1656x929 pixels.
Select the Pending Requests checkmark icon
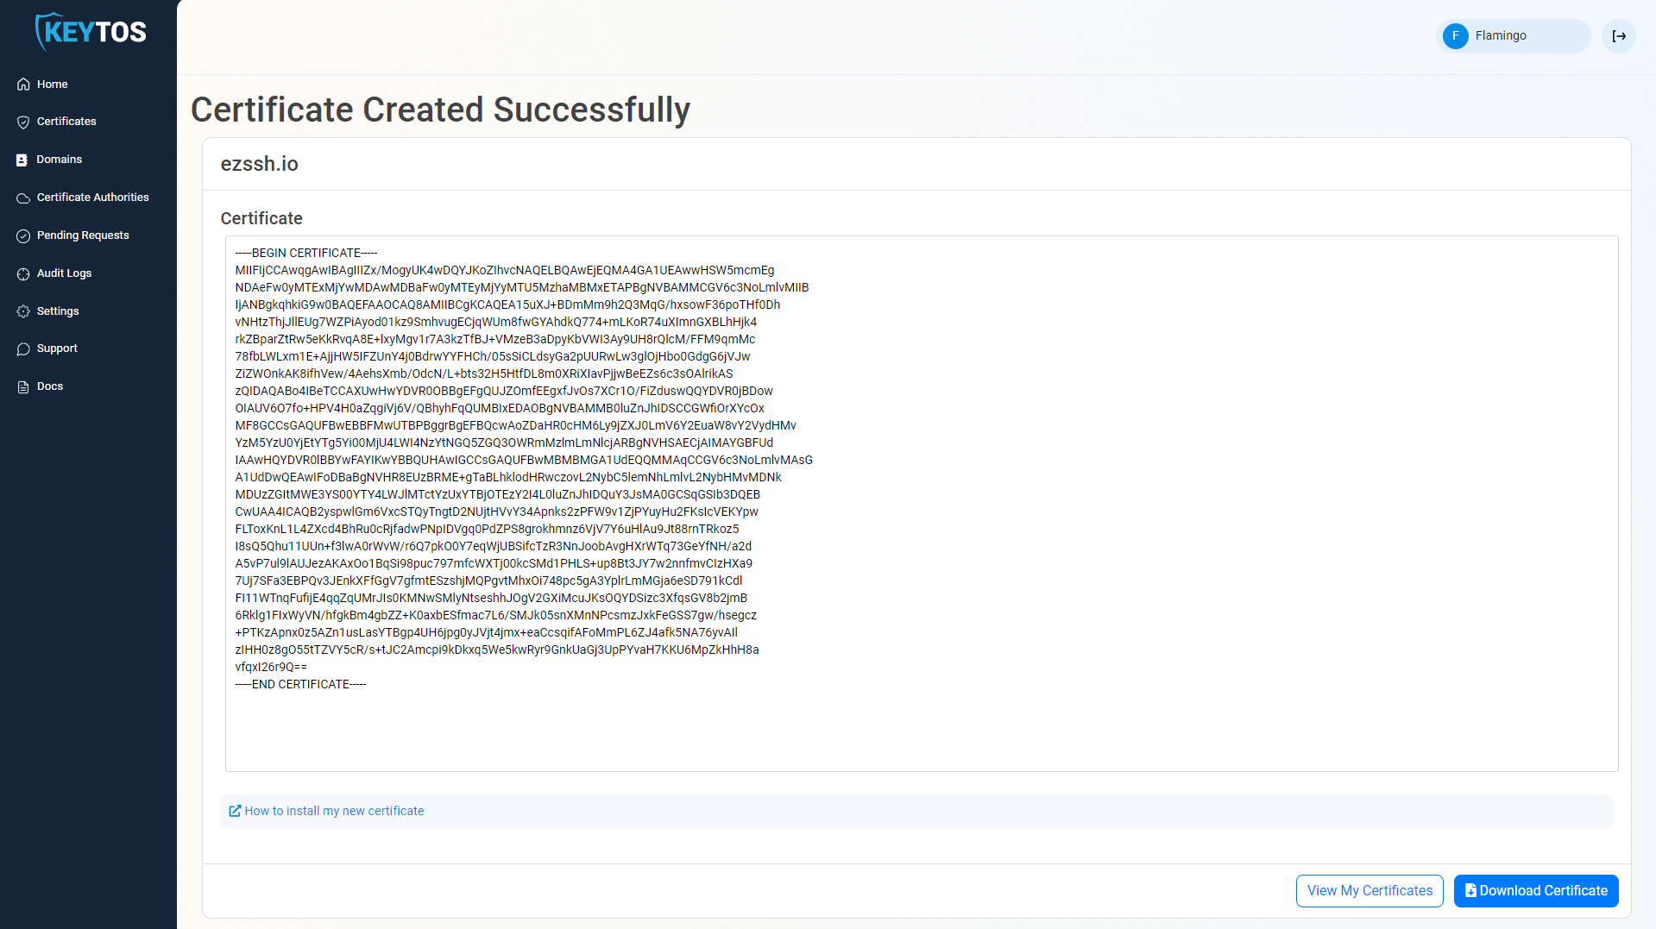point(23,235)
